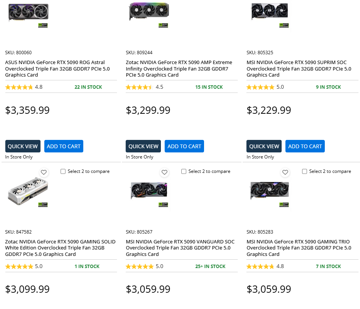
Task: Click star rating of ASUS ROG Astral
Action: point(19,87)
